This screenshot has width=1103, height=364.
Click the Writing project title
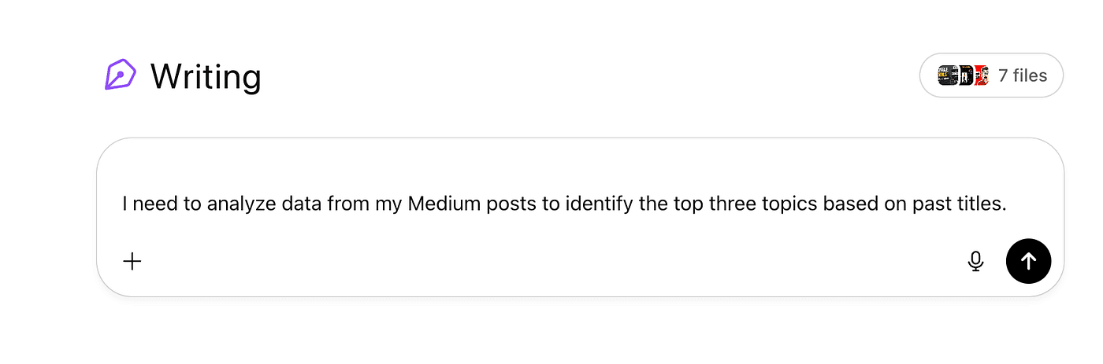pyautogui.click(x=206, y=76)
